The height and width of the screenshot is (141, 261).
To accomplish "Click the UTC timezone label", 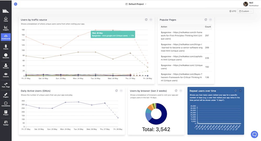I will [x=233, y=11].
